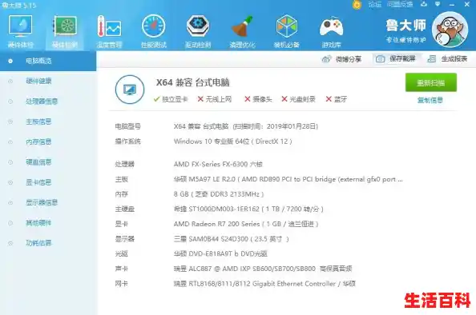Click the 蓝牙 unavailable status
The height and width of the screenshot is (315, 476).
[337, 99]
